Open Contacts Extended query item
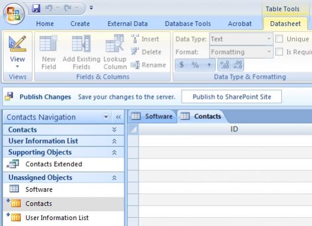The width and height of the screenshot is (312, 226). click(x=64, y=164)
